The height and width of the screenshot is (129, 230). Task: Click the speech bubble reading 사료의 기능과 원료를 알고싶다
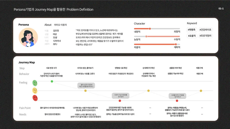tap(121, 96)
